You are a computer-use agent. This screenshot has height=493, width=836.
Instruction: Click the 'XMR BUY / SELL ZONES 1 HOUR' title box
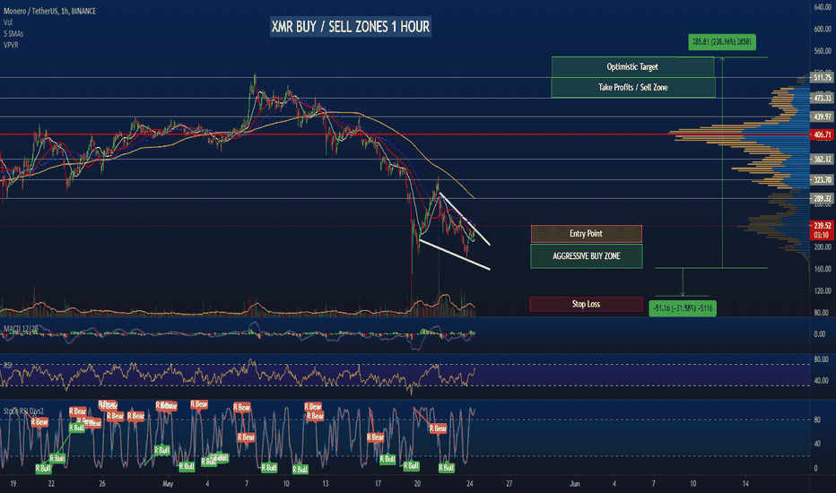(351, 27)
